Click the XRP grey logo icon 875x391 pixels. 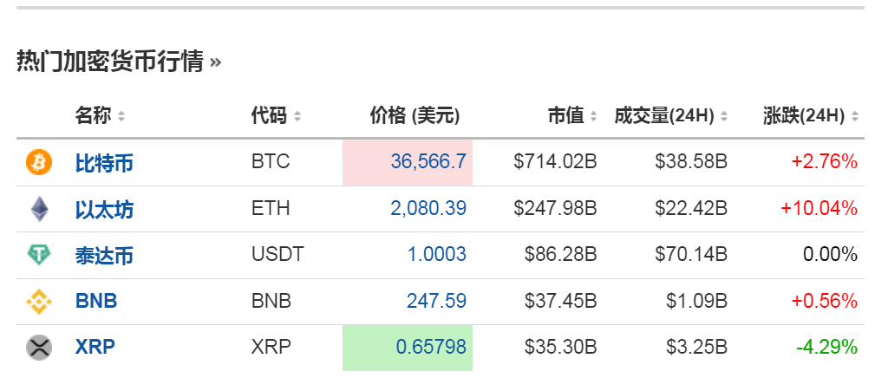pyautogui.click(x=39, y=347)
